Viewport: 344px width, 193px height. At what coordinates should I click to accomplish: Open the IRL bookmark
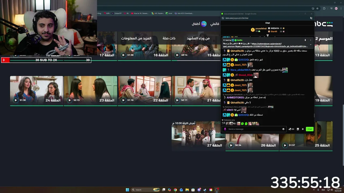coord(126,13)
